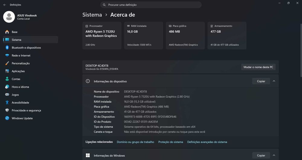Click the Jogos gamepad icon

(x=7, y=95)
